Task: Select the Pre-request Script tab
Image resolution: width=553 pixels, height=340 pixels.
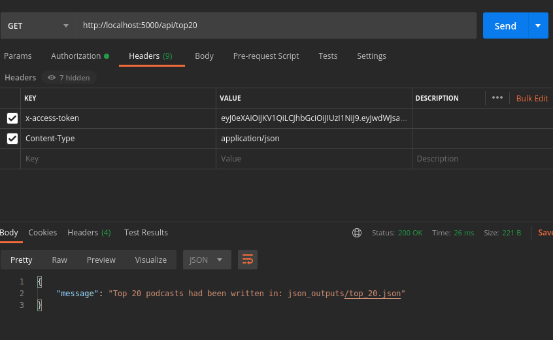Action: (x=266, y=56)
